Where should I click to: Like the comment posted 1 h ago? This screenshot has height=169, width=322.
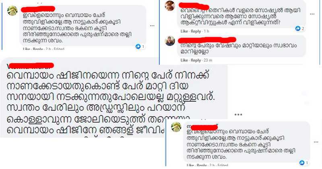pyautogui.click(x=184, y=31)
